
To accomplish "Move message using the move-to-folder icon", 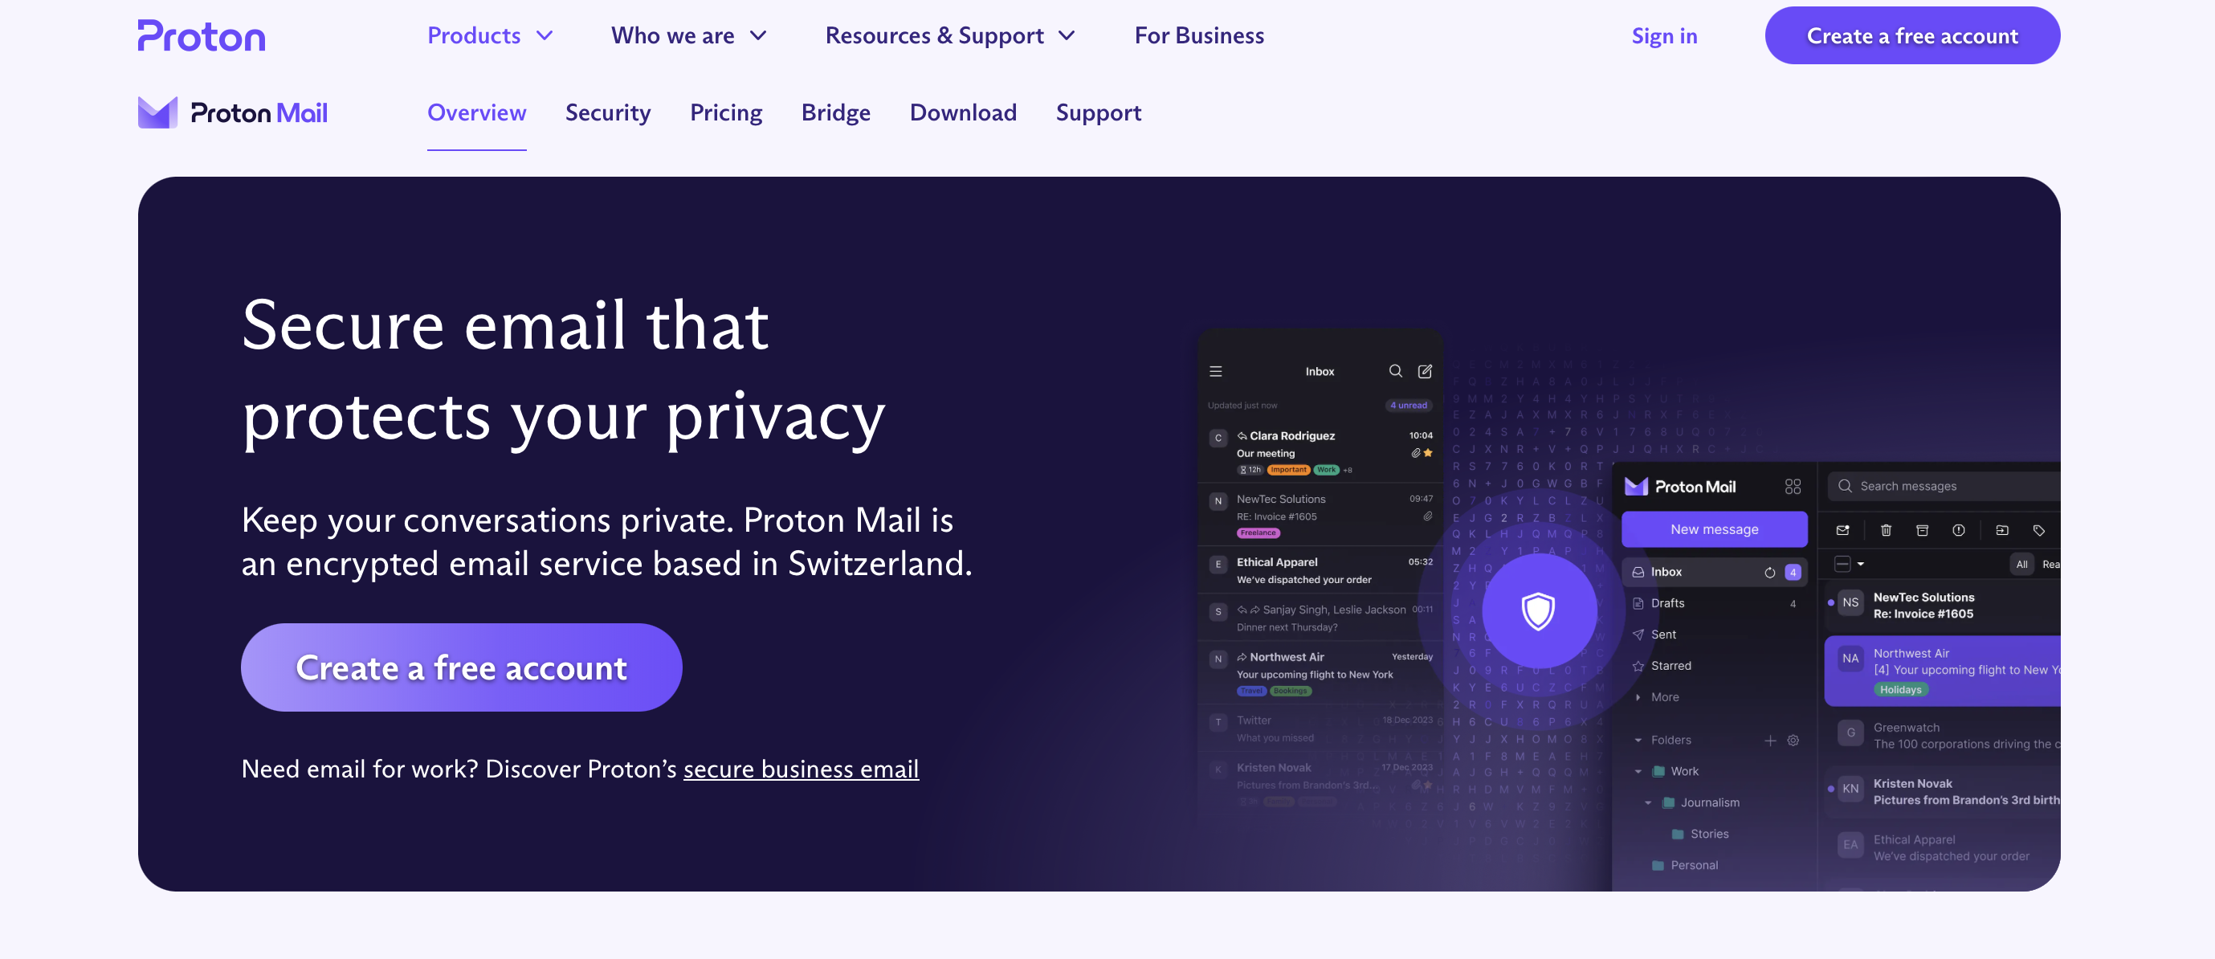I will (x=2005, y=531).
